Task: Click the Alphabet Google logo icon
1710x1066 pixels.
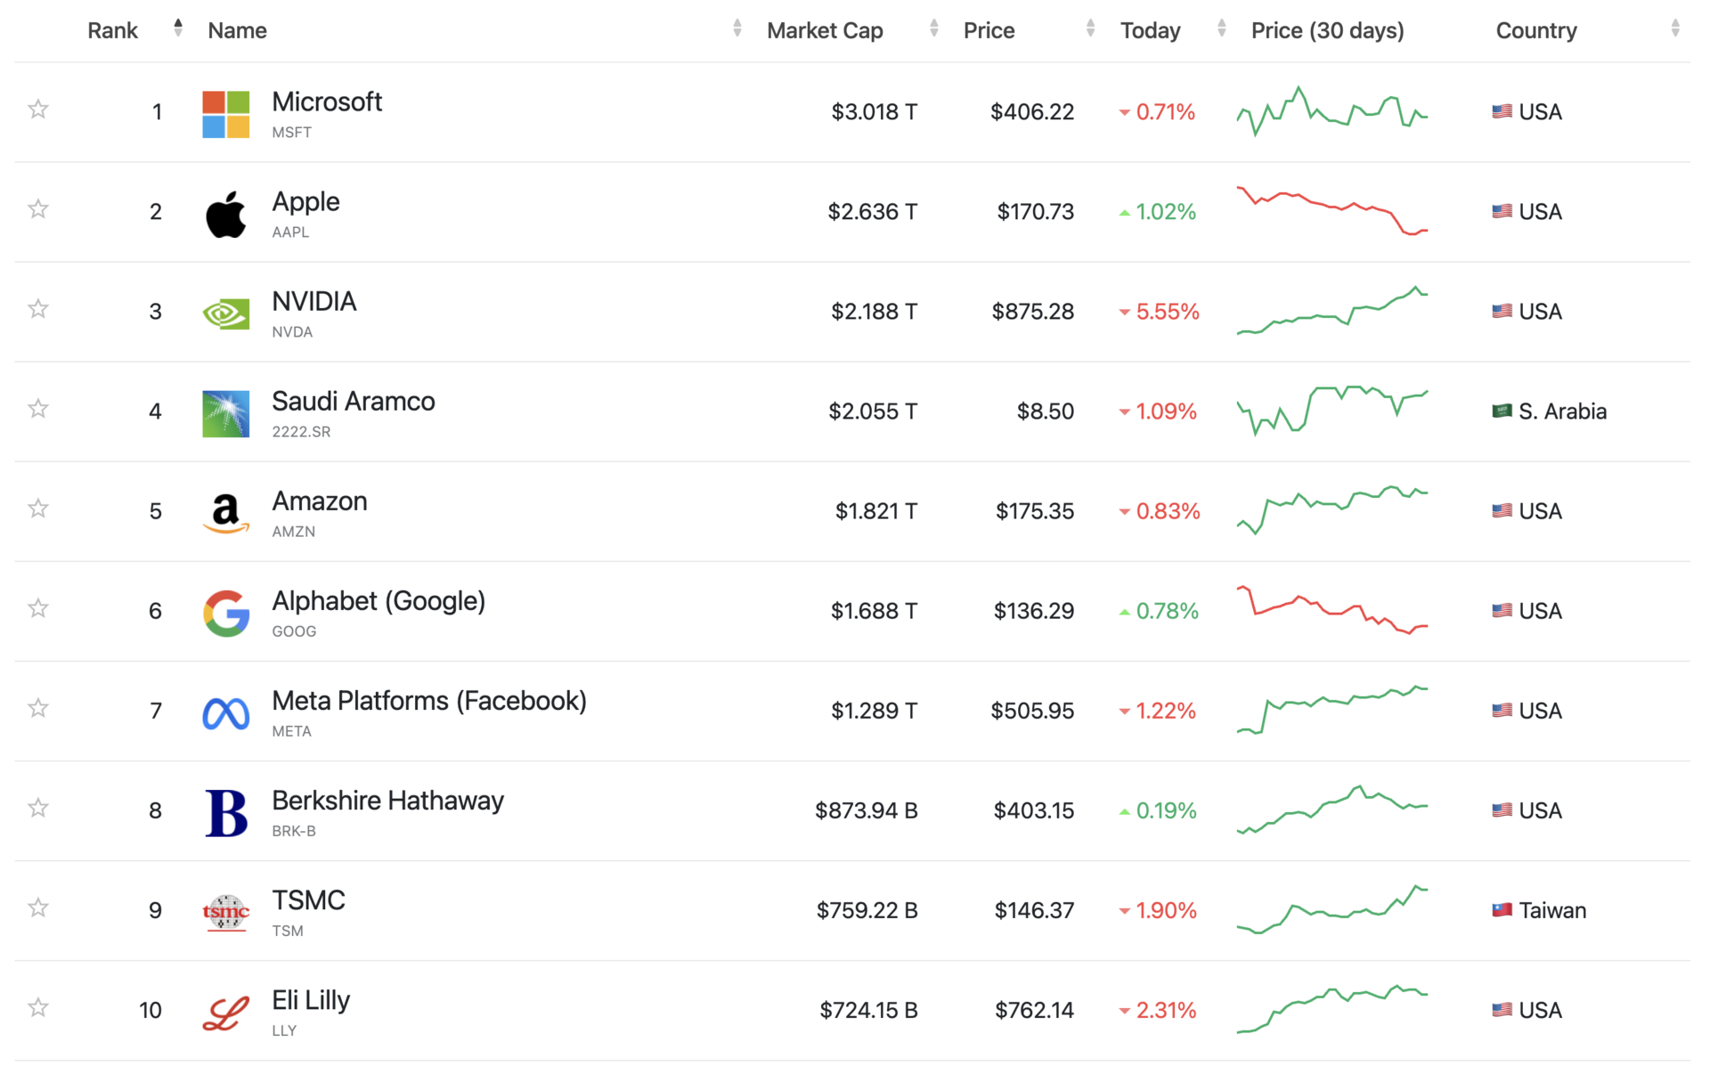Action: [225, 613]
